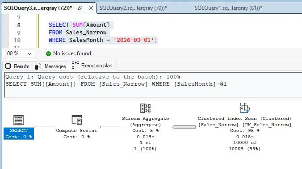
Task: Click the thick arrow from Clustered Index Scan
Action: click(184, 127)
